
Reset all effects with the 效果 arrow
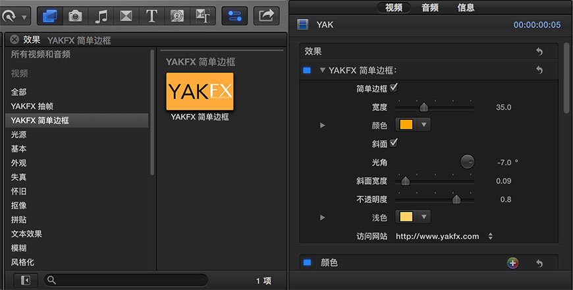pyautogui.click(x=539, y=51)
